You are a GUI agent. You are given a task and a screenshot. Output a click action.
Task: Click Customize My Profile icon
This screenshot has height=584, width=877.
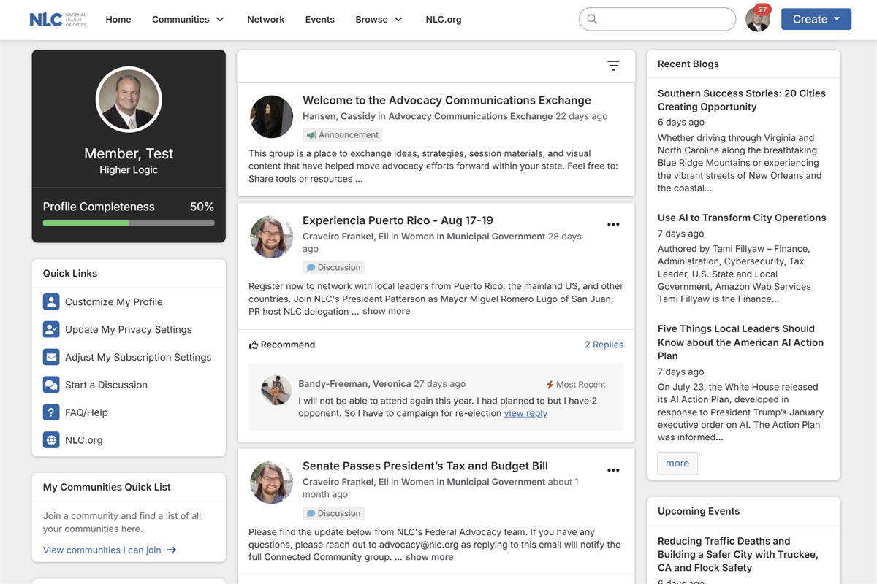click(51, 301)
